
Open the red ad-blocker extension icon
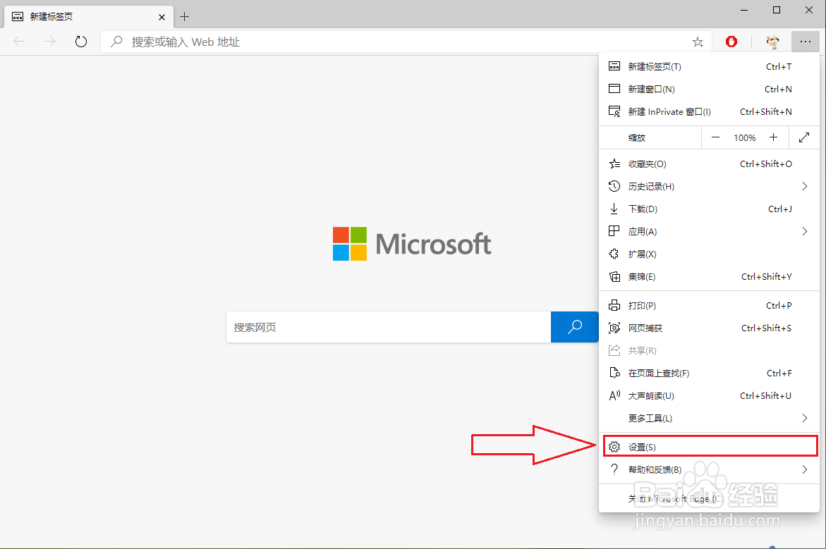pos(731,42)
